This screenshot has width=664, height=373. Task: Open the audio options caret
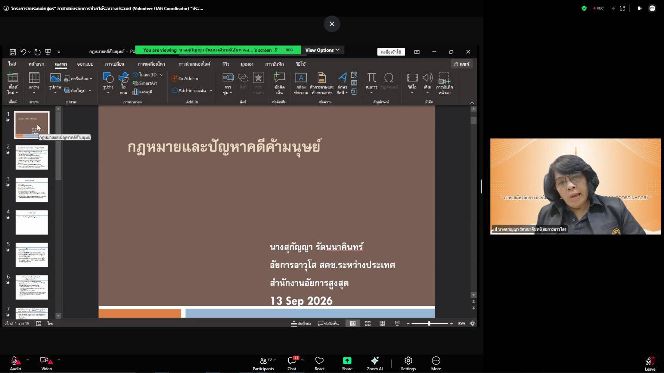click(28, 360)
